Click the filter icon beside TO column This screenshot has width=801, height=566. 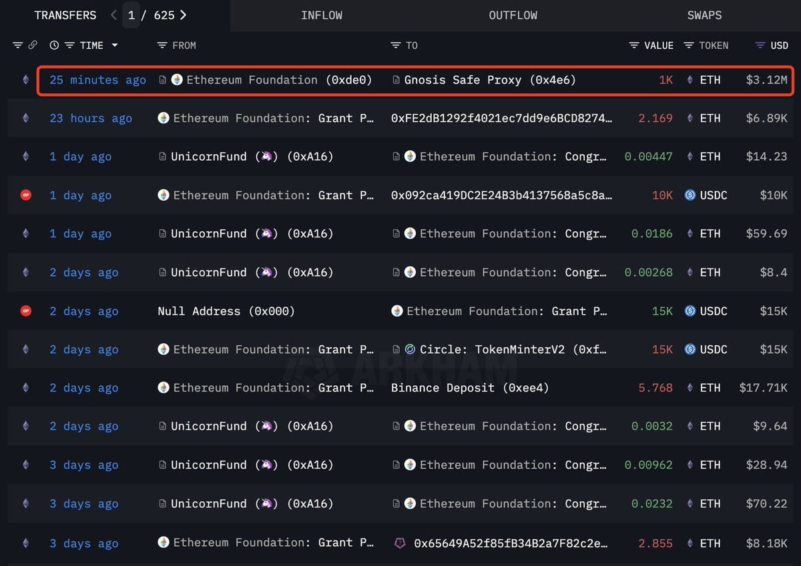click(395, 45)
